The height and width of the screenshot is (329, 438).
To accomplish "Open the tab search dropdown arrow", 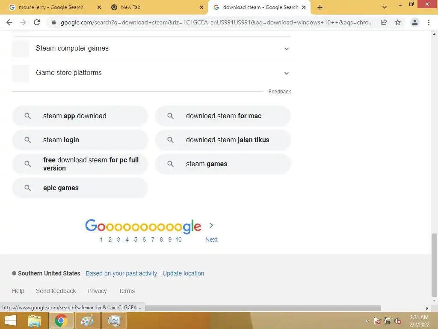I will [x=385, y=7].
